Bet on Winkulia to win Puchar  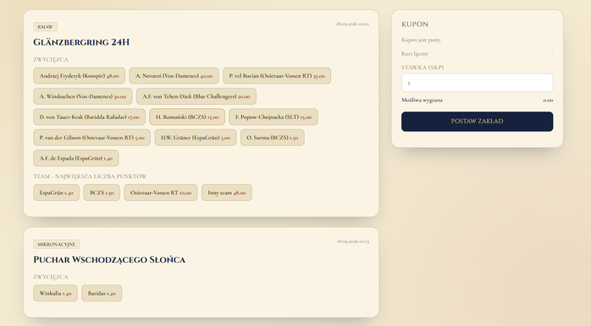(55, 293)
